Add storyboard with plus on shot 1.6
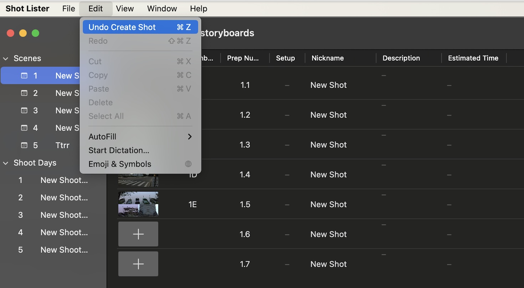Image resolution: width=524 pixels, height=288 pixels. click(138, 234)
